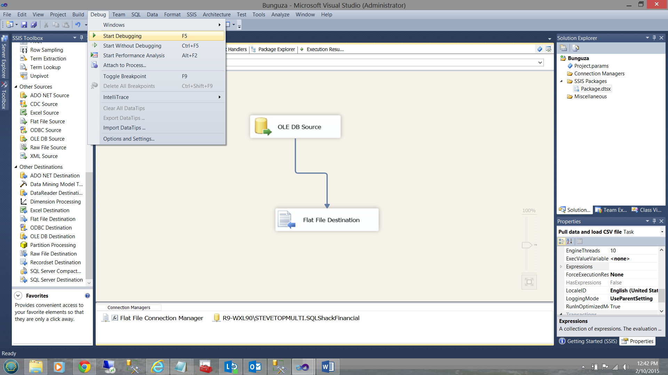Click the Excel Source toolbox item

click(x=44, y=113)
